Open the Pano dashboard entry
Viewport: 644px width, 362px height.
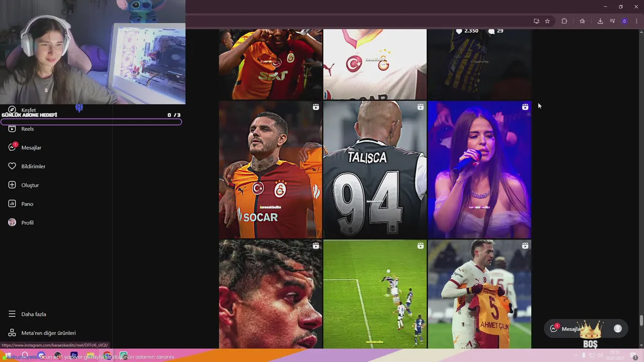coord(27,204)
